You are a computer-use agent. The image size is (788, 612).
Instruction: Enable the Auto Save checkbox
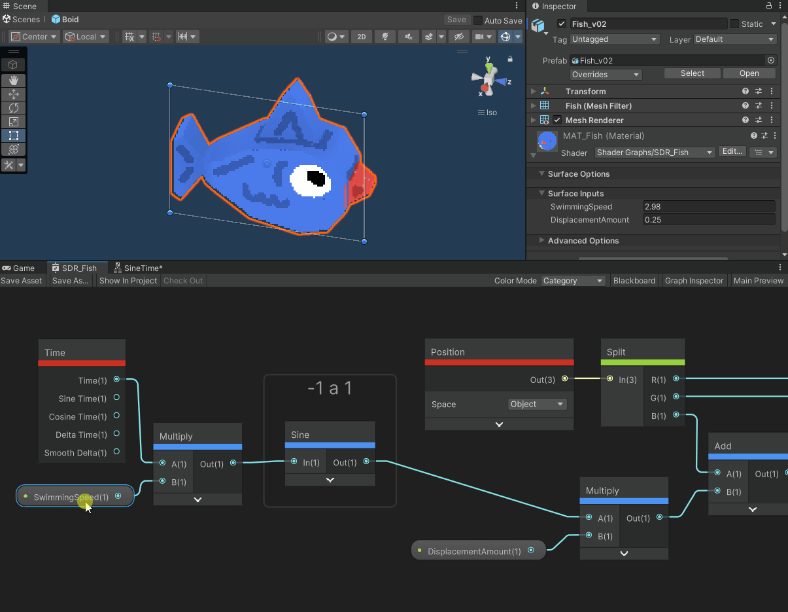pyautogui.click(x=478, y=20)
